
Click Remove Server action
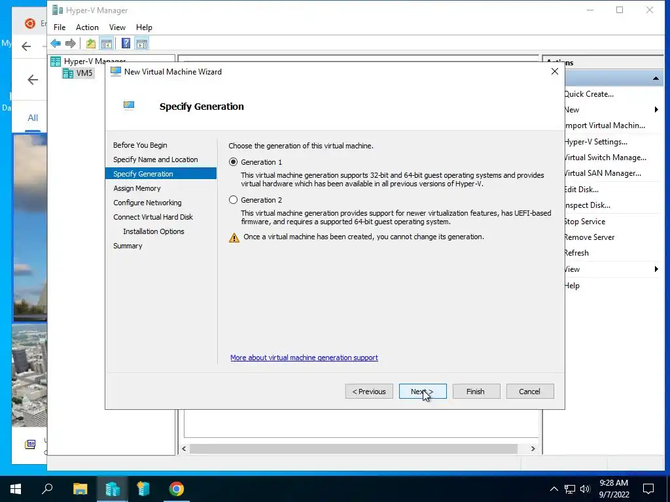pos(590,237)
